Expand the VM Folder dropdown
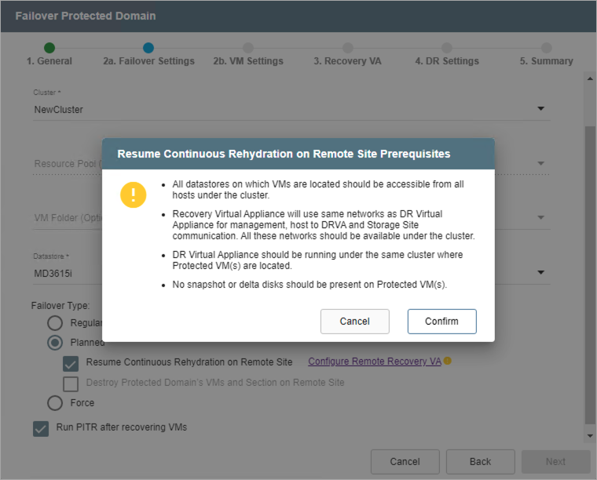The width and height of the screenshot is (597, 480). click(x=541, y=217)
